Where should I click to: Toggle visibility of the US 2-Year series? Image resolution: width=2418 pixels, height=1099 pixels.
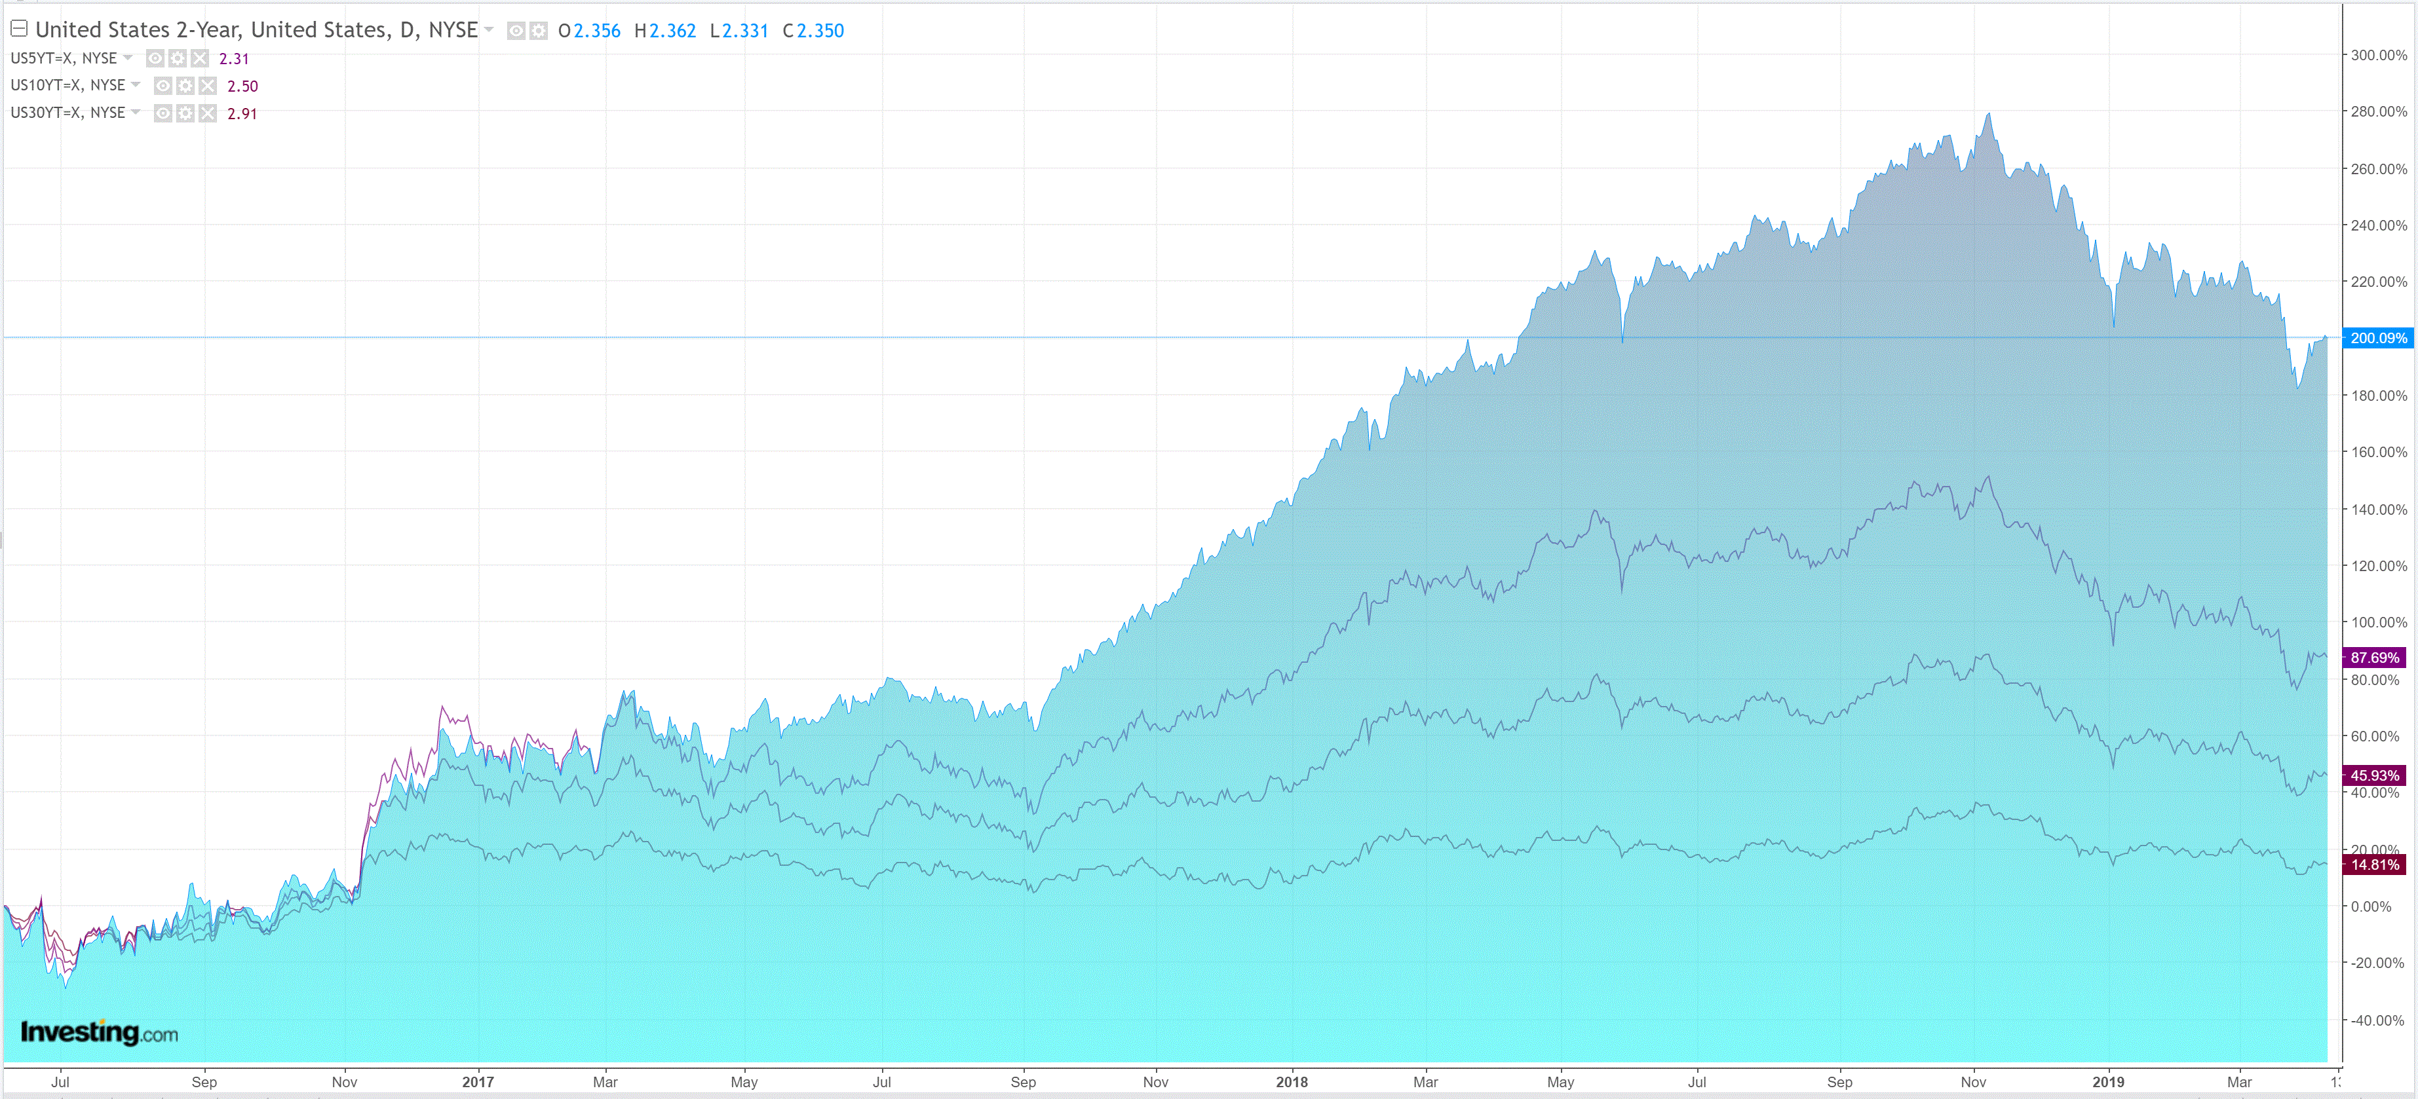[515, 31]
